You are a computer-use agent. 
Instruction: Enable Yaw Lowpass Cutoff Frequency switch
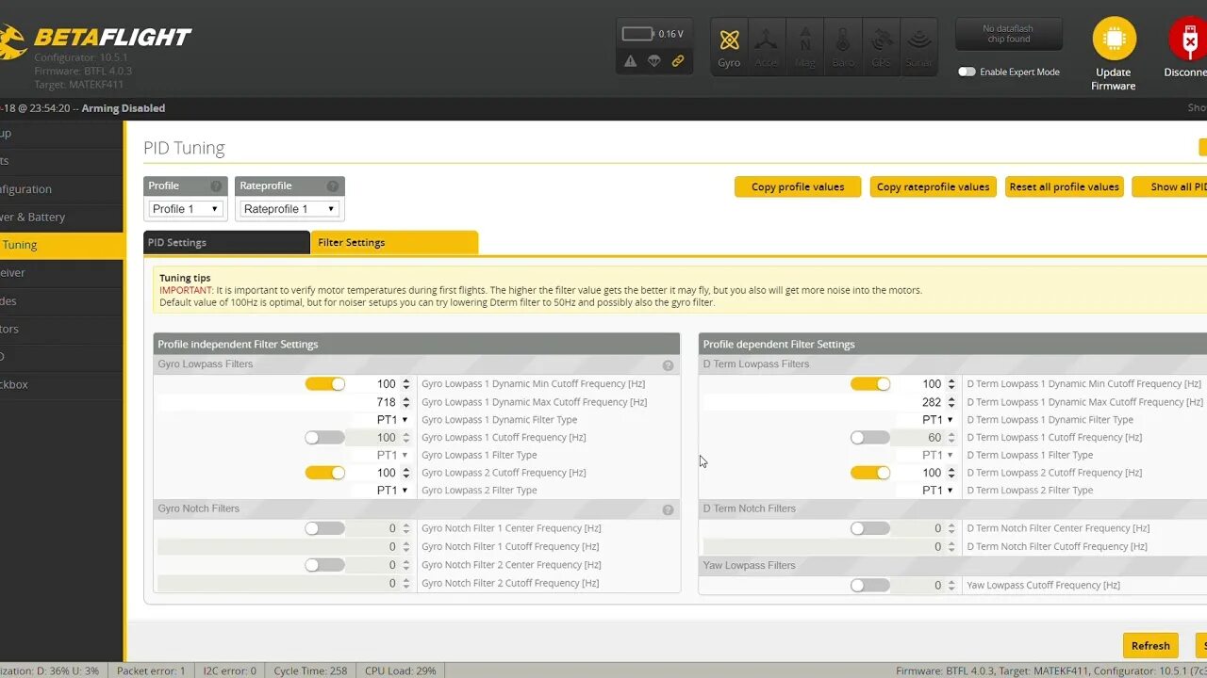point(870,585)
